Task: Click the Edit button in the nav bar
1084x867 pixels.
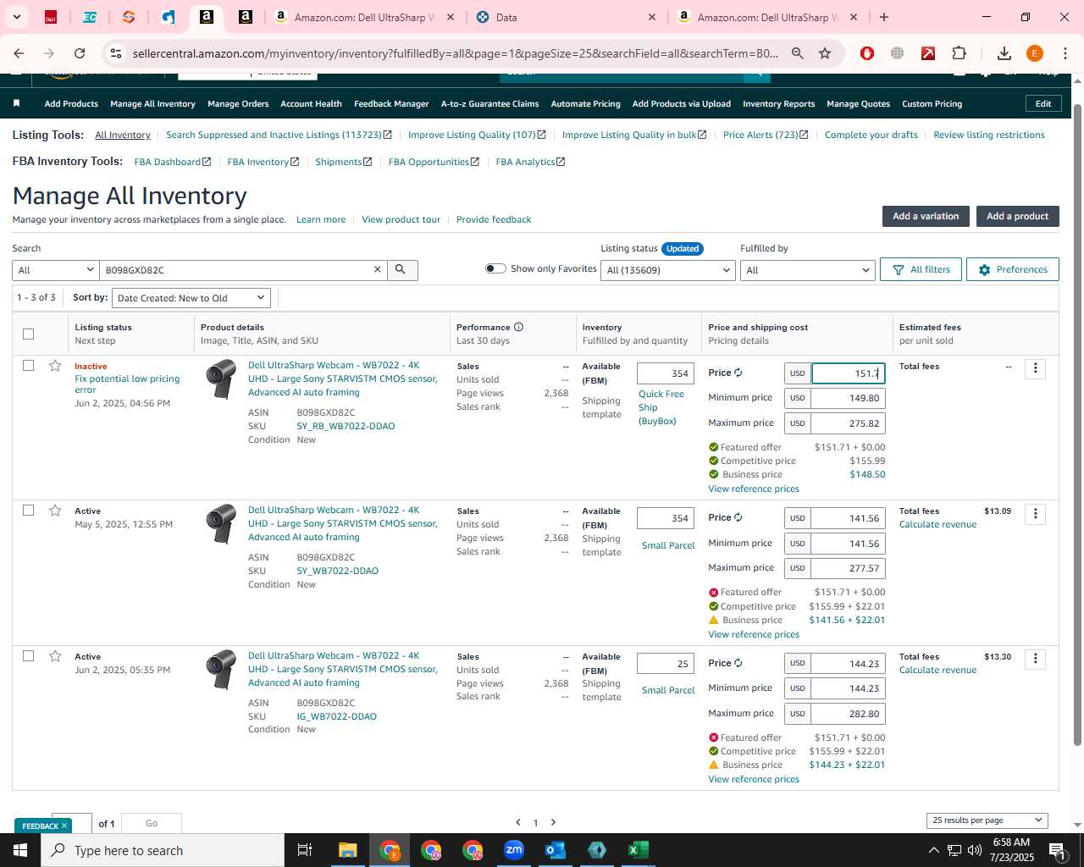Action: pyautogui.click(x=1043, y=103)
